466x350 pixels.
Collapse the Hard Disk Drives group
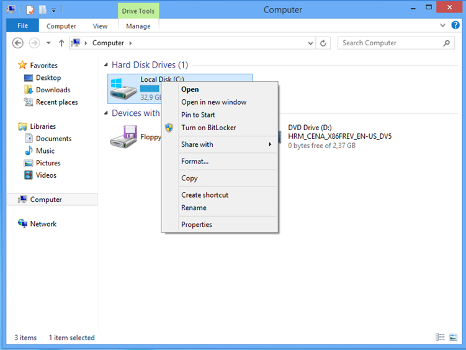click(106, 65)
